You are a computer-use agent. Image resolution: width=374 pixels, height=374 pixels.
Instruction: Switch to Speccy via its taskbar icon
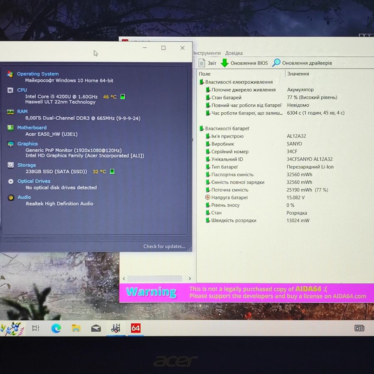tap(116, 328)
